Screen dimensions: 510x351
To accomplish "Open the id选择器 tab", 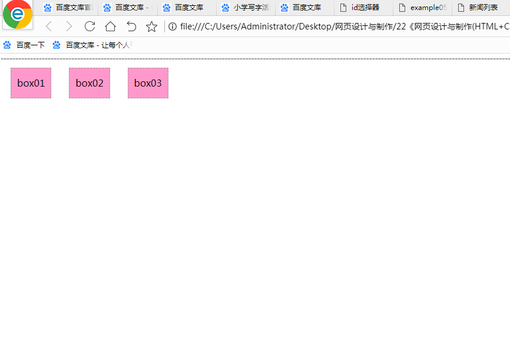I will pos(363,8).
